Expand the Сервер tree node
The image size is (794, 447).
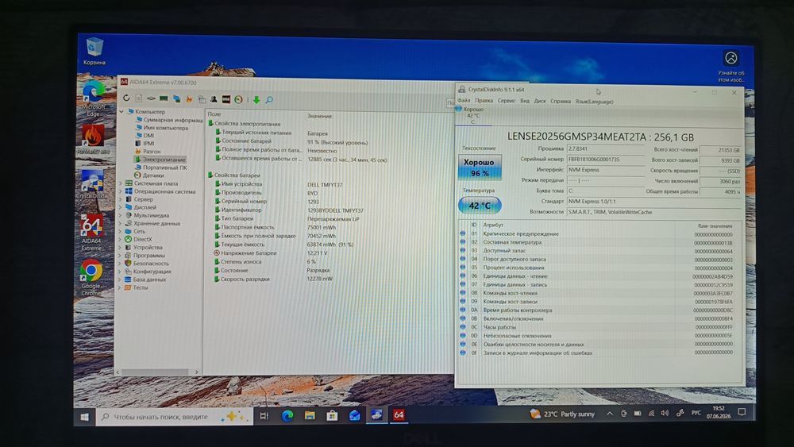121,199
